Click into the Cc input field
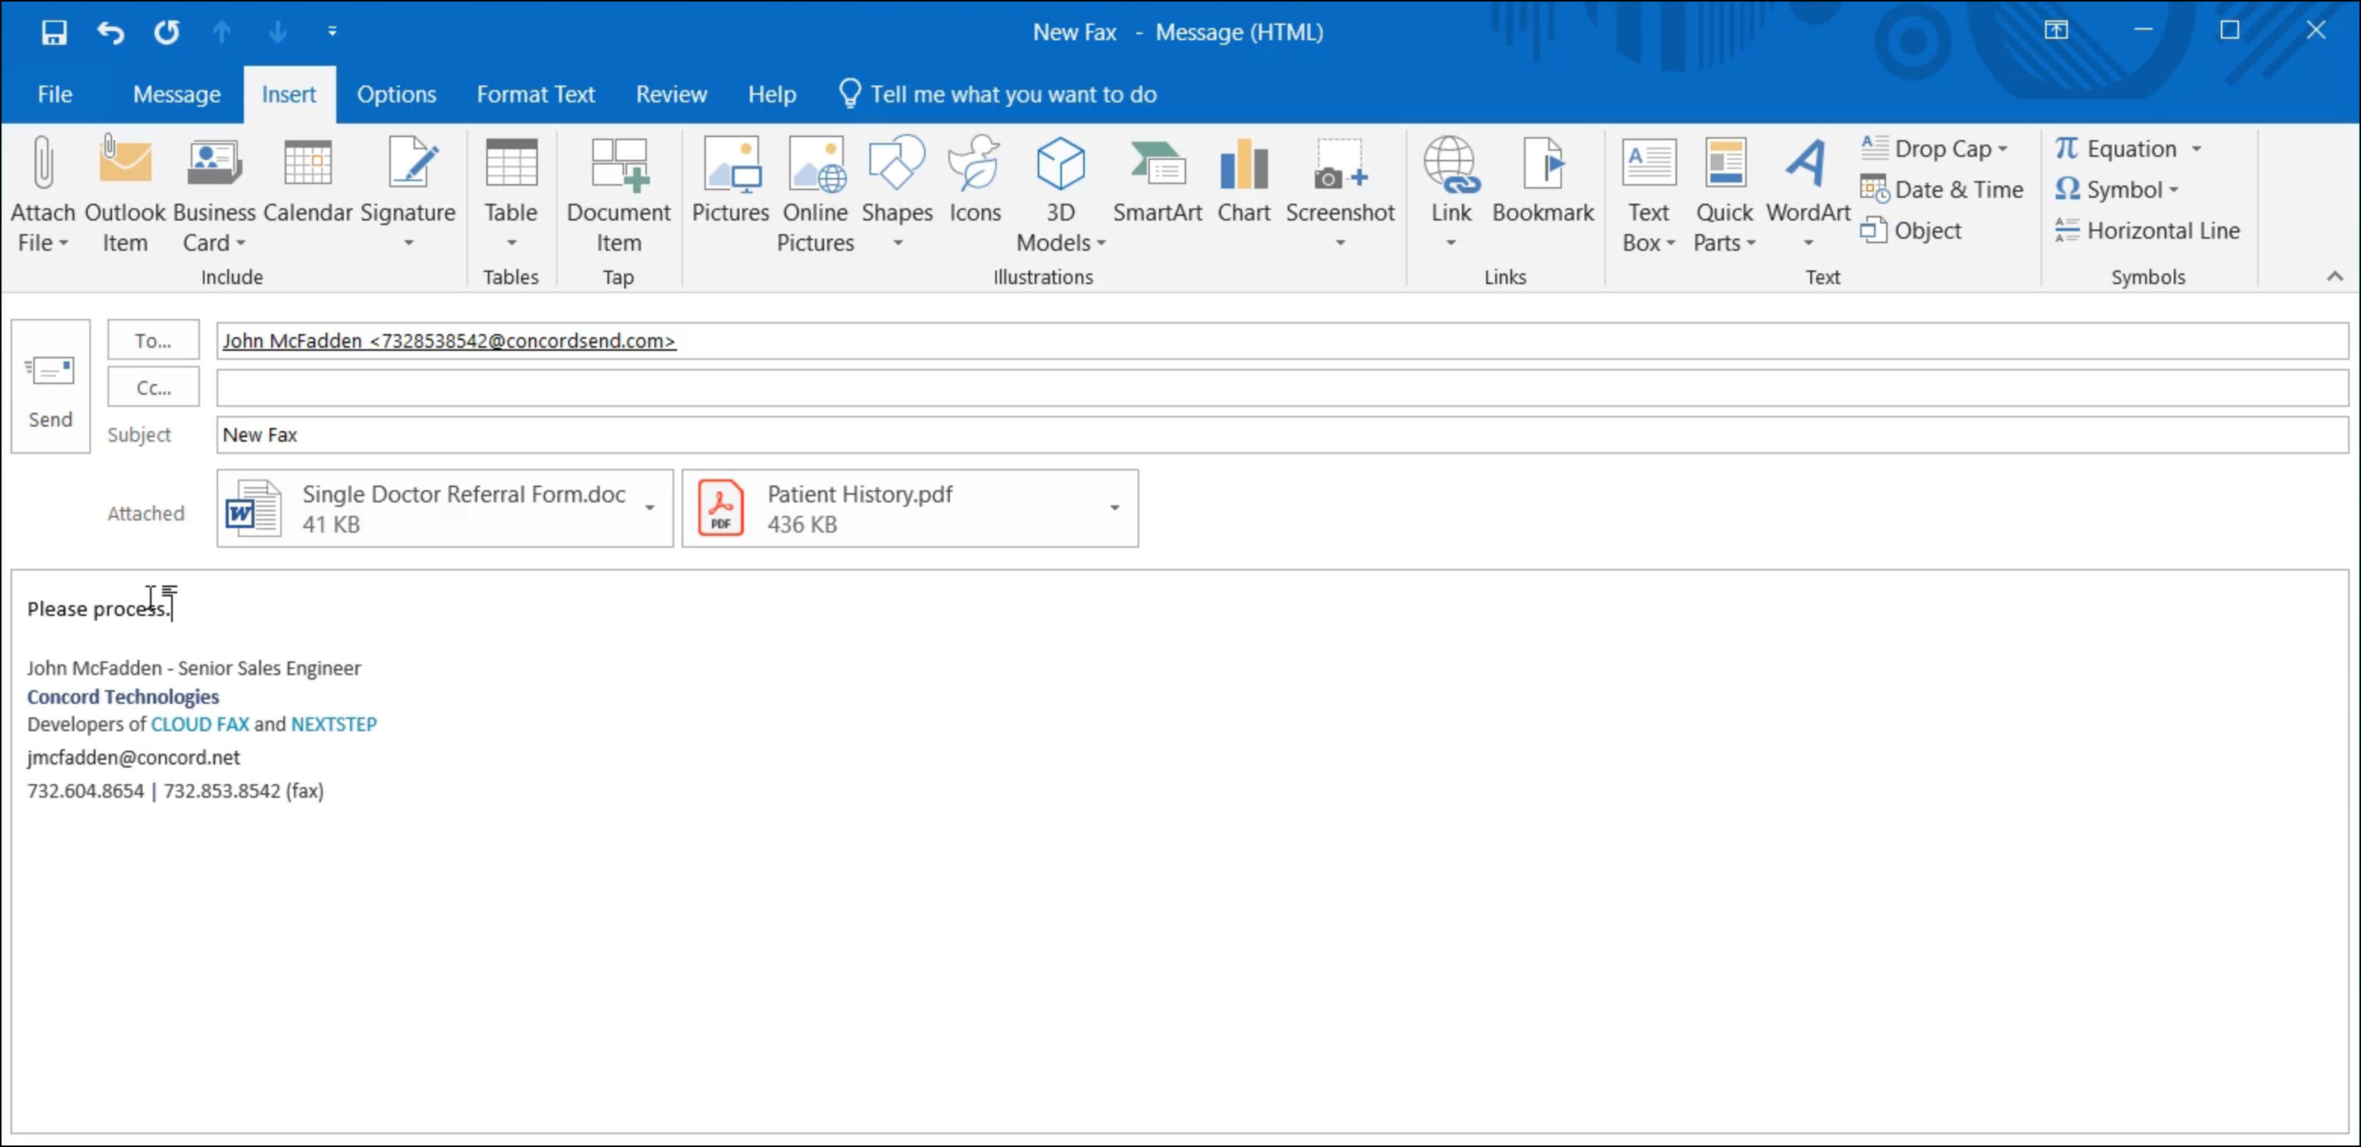 [1282, 388]
